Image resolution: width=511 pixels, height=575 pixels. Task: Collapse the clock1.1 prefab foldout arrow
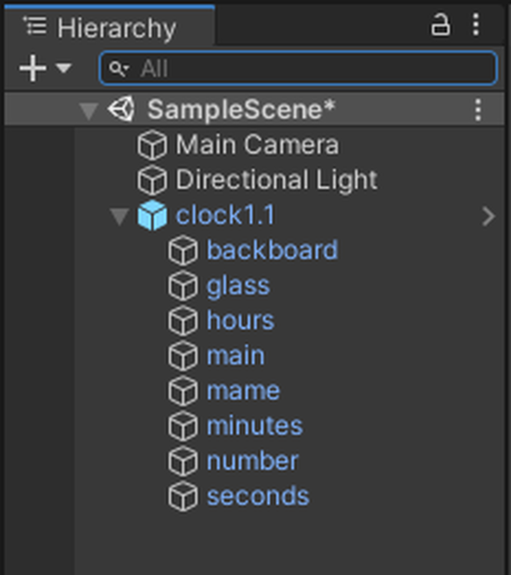tap(120, 216)
